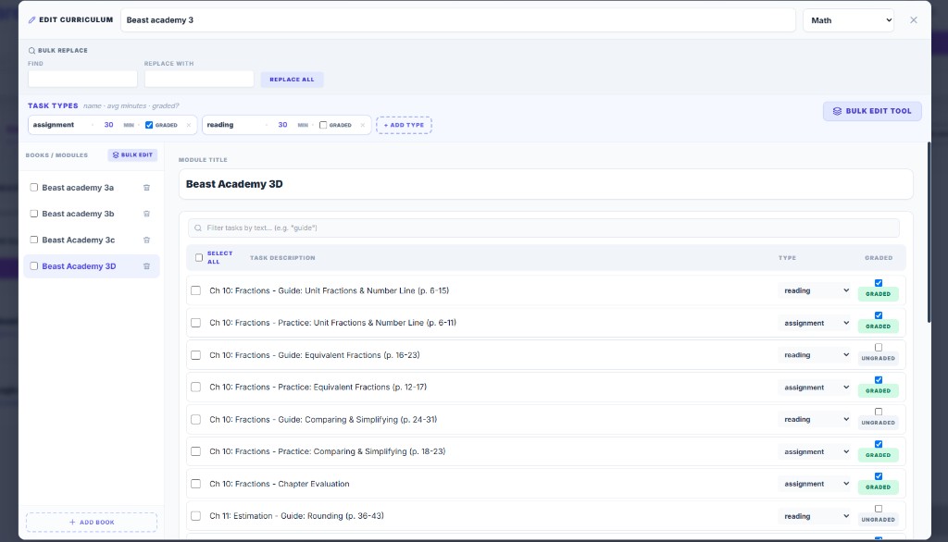Edit the assignment type name field

coord(61,125)
